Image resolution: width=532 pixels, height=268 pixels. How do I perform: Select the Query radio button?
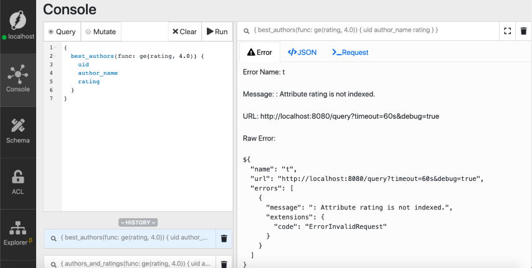[x=52, y=32]
